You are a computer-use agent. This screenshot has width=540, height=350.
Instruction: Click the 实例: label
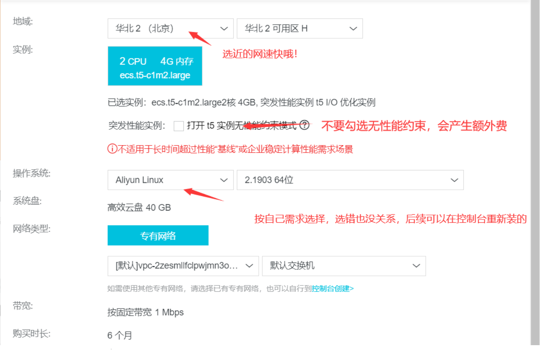coord(23,50)
